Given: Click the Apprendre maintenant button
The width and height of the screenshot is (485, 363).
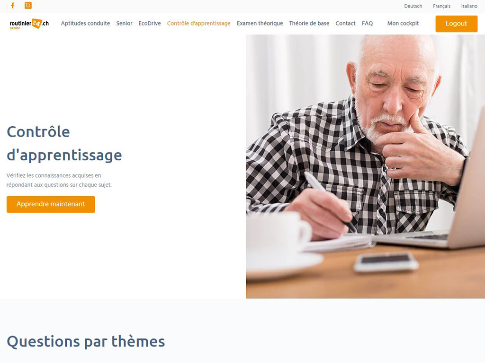Looking at the screenshot, I should (51, 204).
